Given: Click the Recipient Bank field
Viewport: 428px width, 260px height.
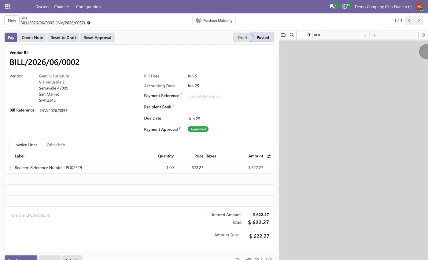Looking at the screenshot, I should coord(228,107).
